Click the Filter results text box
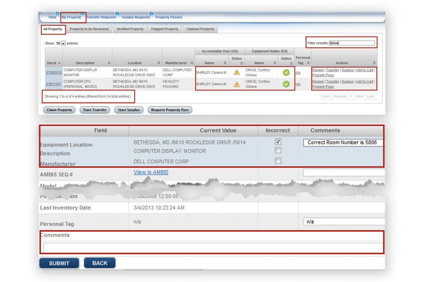 [351, 43]
